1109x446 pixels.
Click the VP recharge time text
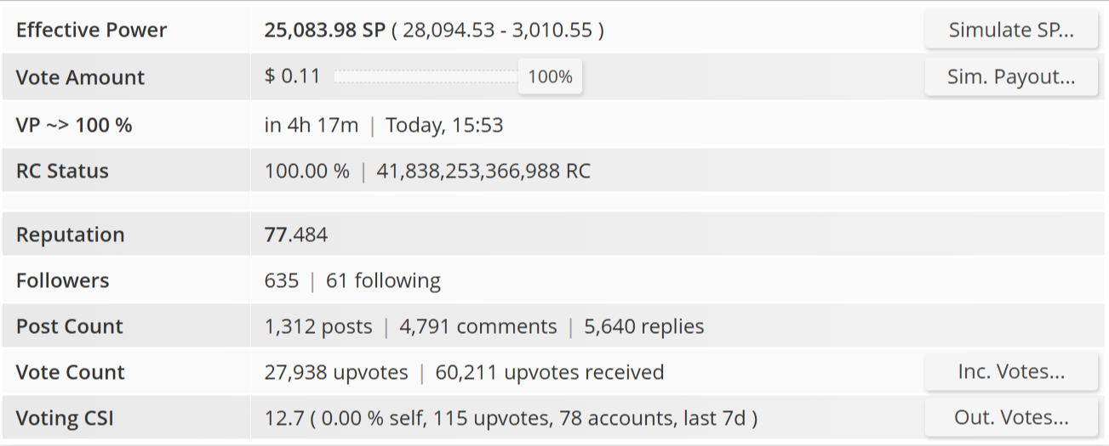(312, 126)
